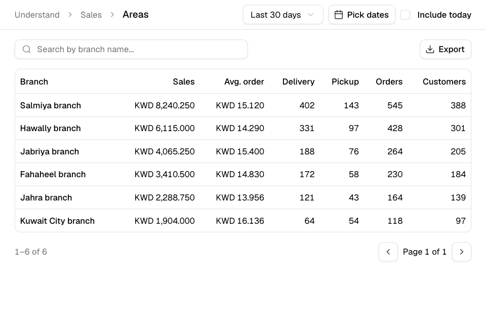Click Kuwait City delivery count 64
This screenshot has height=324, width=486.
pyautogui.click(x=310, y=221)
